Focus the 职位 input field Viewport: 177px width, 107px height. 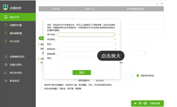(x=86, y=44)
